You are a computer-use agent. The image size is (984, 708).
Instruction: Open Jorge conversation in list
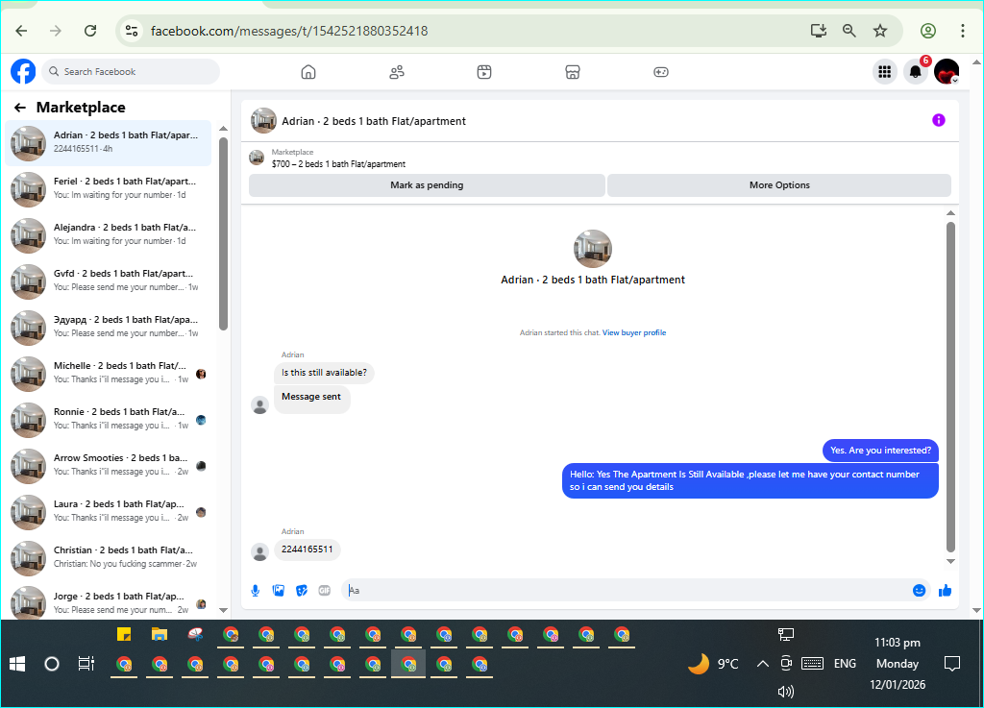coord(109,602)
